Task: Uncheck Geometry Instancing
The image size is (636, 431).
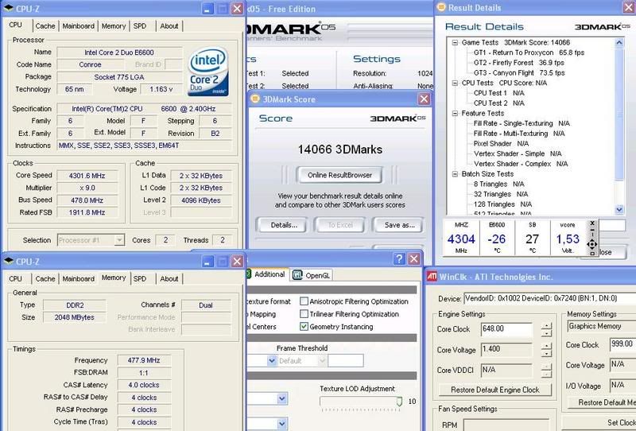Action: tap(304, 326)
